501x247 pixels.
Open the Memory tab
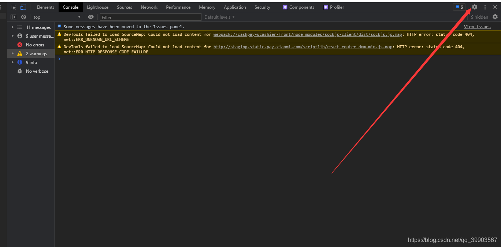(x=207, y=7)
